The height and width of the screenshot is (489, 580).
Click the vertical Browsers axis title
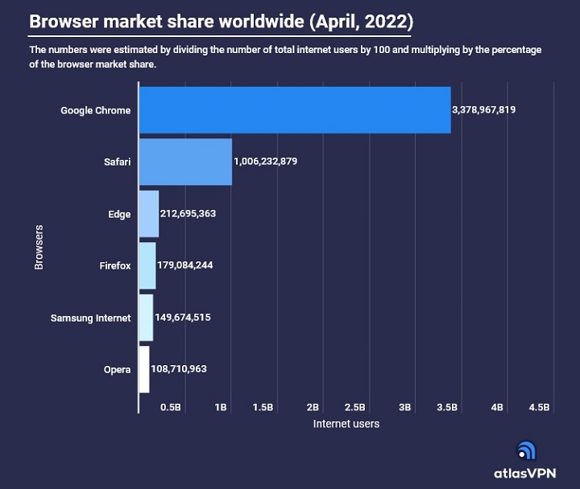tap(39, 248)
